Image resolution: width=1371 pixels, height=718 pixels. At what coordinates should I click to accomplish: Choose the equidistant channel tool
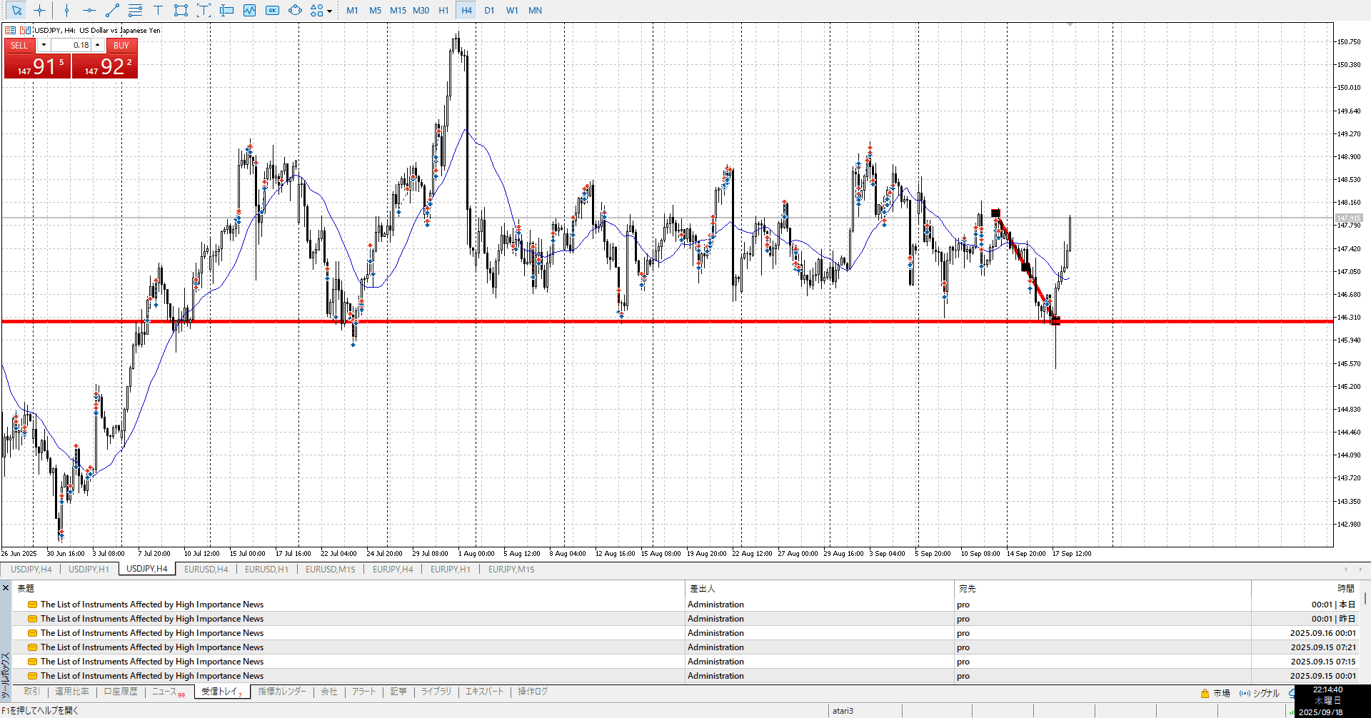(135, 11)
